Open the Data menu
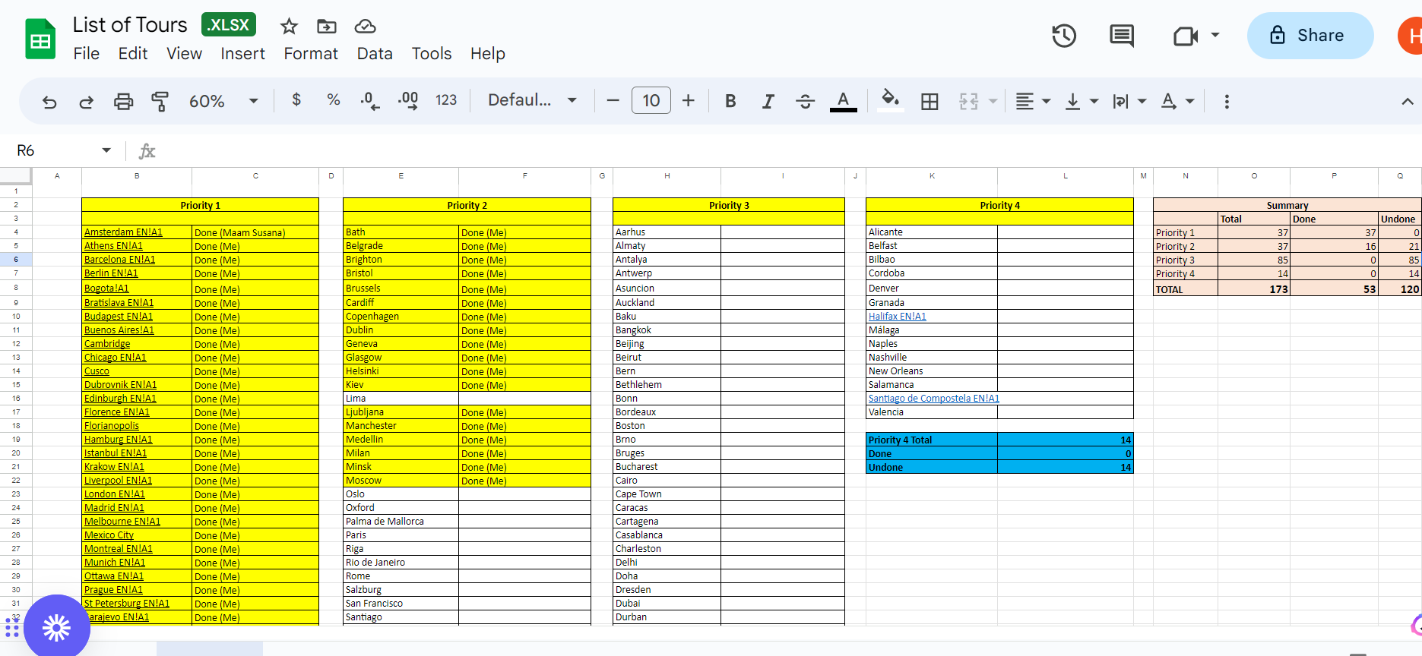This screenshot has height=656, width=1422. point(375,54)
